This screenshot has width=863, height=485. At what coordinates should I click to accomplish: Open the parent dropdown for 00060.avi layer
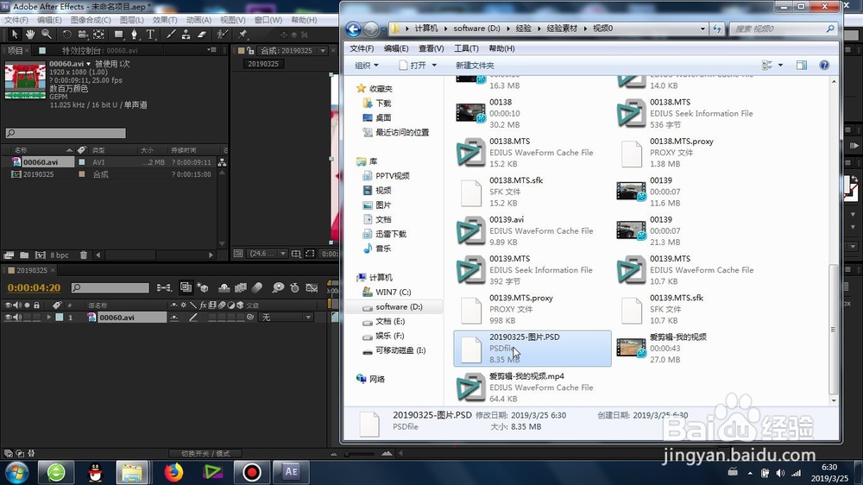coord(287,317)
